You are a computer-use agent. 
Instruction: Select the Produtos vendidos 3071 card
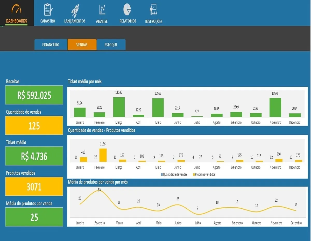pos(34,186)
